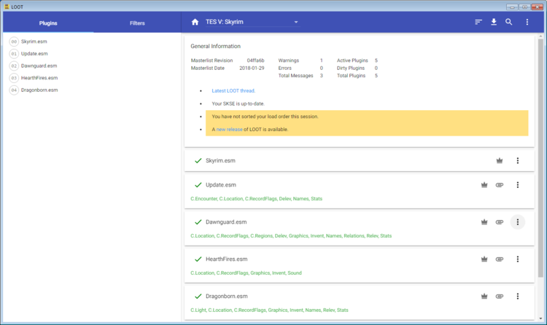The height and width of the screenshot is (325, 547).
Task: Click the green checkmark beside HearthFires.esm
Action: (198, 259)
